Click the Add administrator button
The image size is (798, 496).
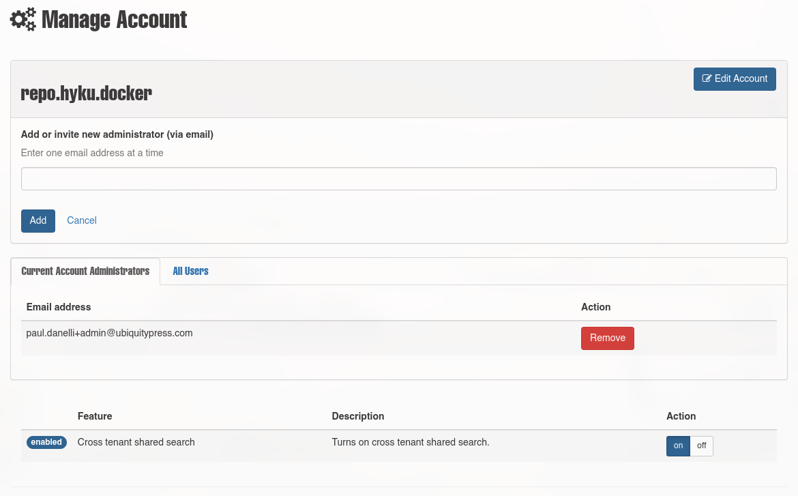[38, 221]
